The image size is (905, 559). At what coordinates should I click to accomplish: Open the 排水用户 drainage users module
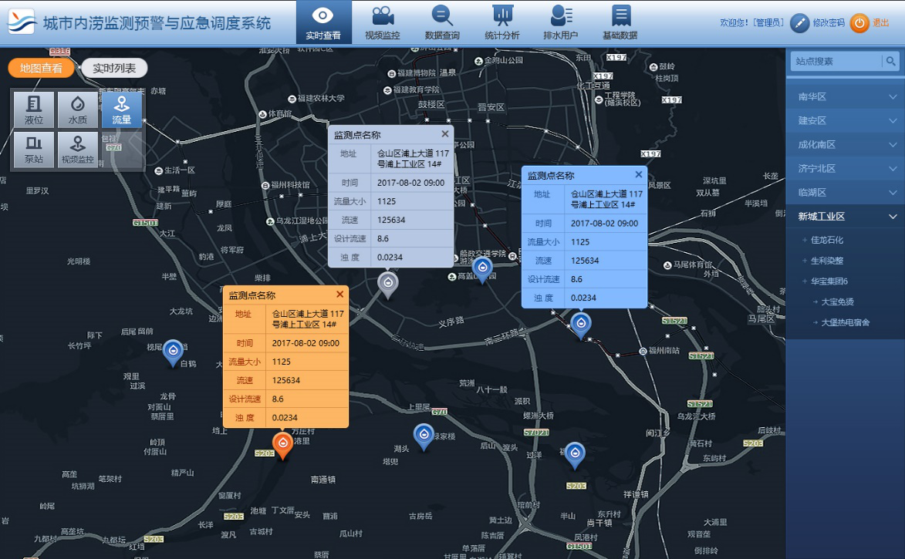click(561, 22)
